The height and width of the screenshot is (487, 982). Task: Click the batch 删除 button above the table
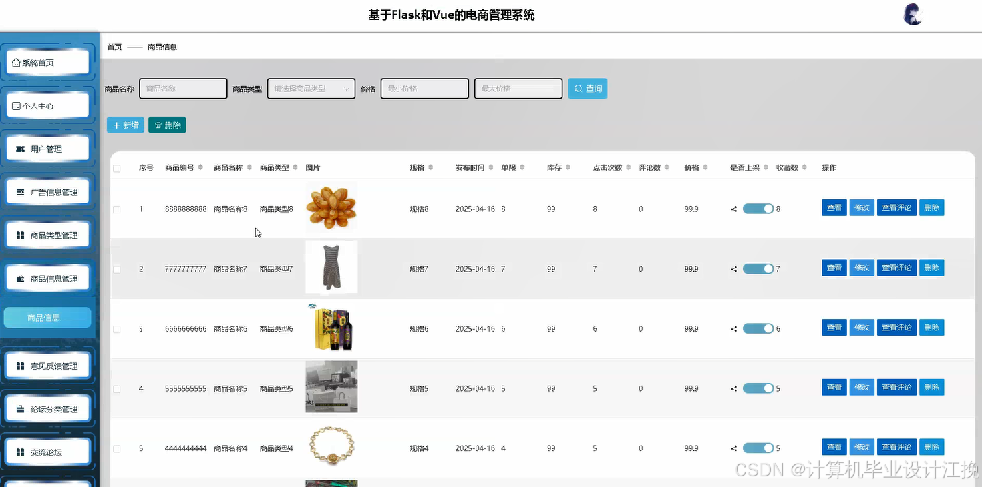point(167,125)
